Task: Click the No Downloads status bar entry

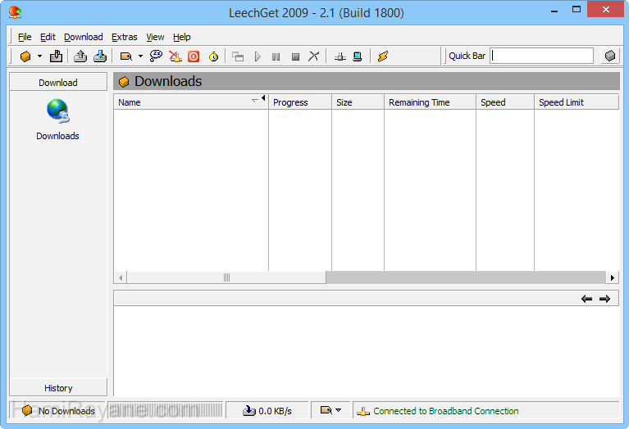Action: (57, 410)
